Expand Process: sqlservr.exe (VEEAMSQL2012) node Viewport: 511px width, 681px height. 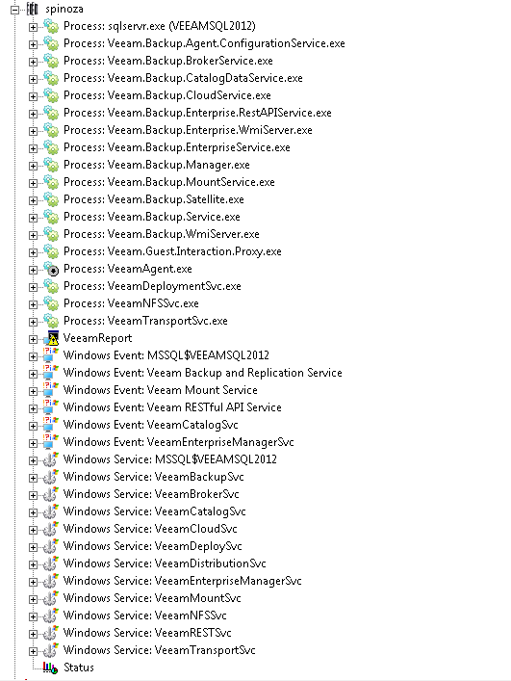tap(33, 27)
